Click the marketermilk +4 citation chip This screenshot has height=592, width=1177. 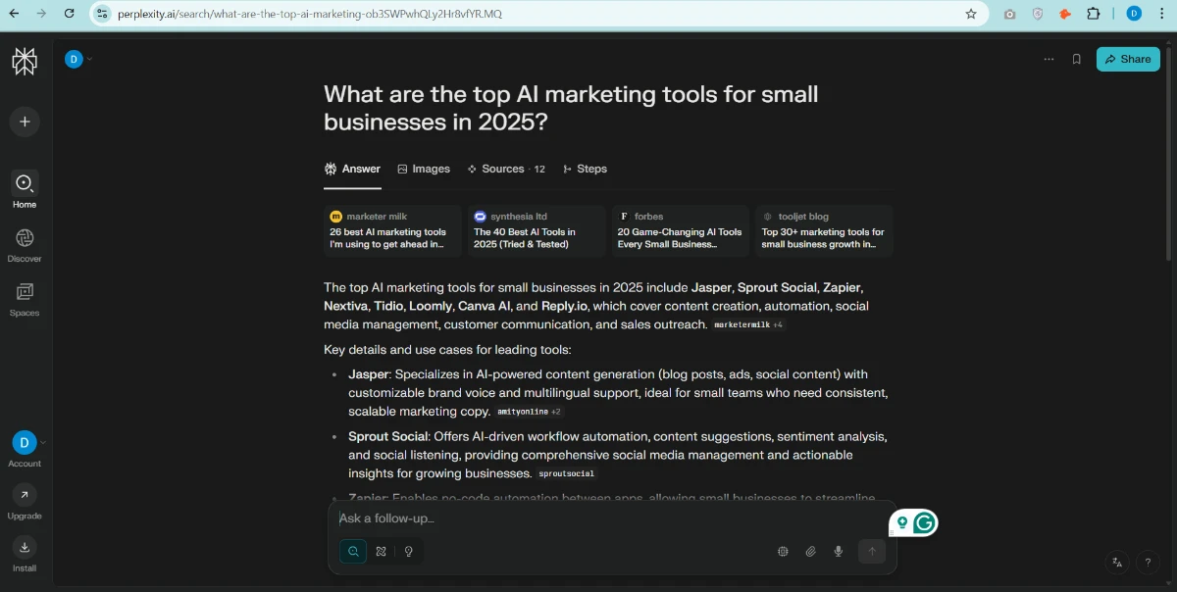pos(748,324)
